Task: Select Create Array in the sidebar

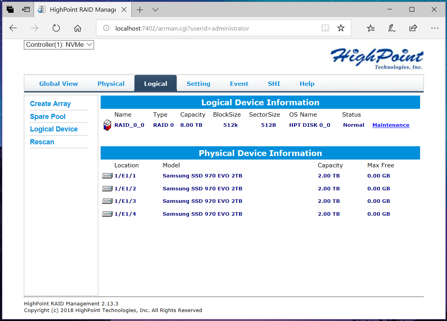Action: (50, 104)
